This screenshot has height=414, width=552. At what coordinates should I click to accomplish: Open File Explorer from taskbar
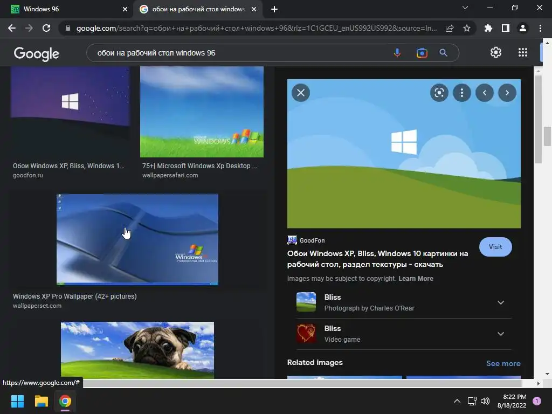point(41,401)
